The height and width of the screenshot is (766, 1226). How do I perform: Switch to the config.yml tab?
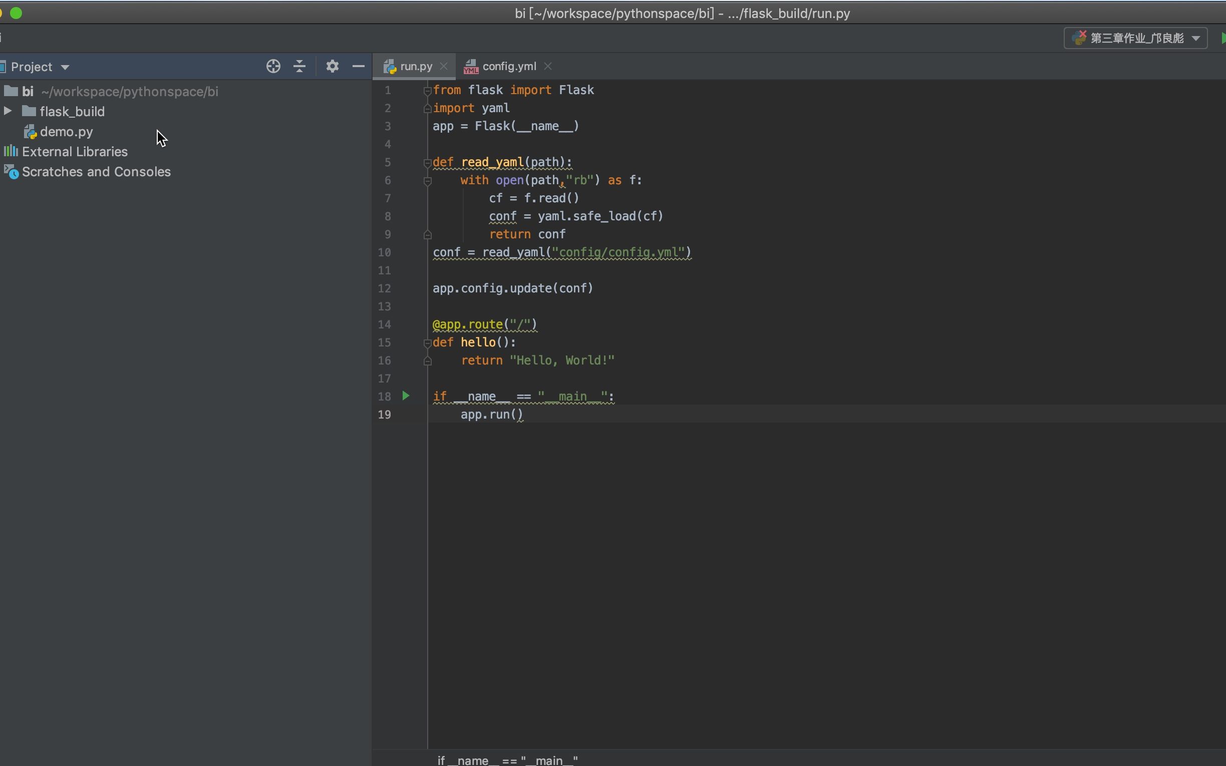(508, 67)
